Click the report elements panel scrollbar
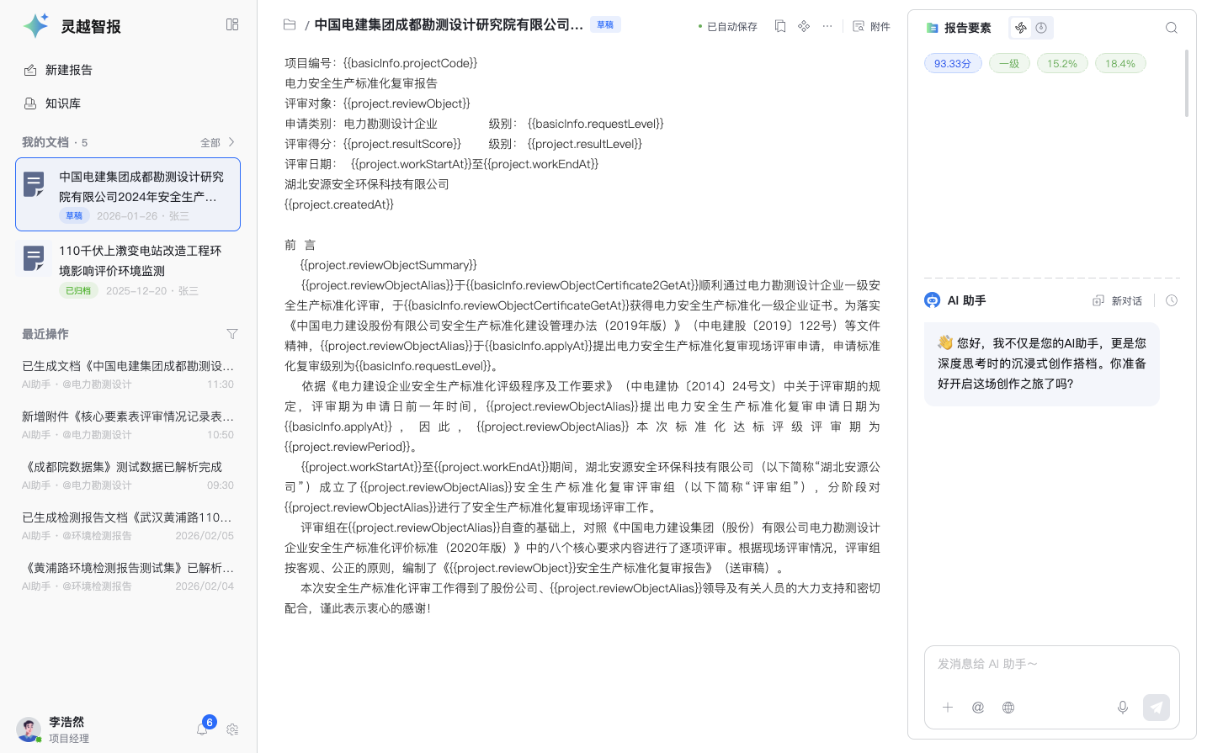Image resolution: width=1207 pixels, height=753 pixels. pos(1187,84)
